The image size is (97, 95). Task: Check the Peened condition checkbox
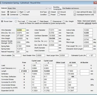[x=58, y=15]
